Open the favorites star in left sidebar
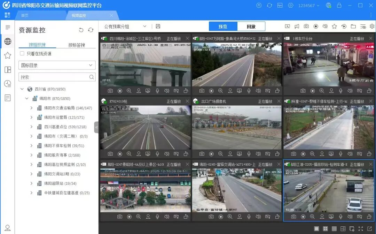The width and height of the screenshot is (376, 234). pos(7,55)
